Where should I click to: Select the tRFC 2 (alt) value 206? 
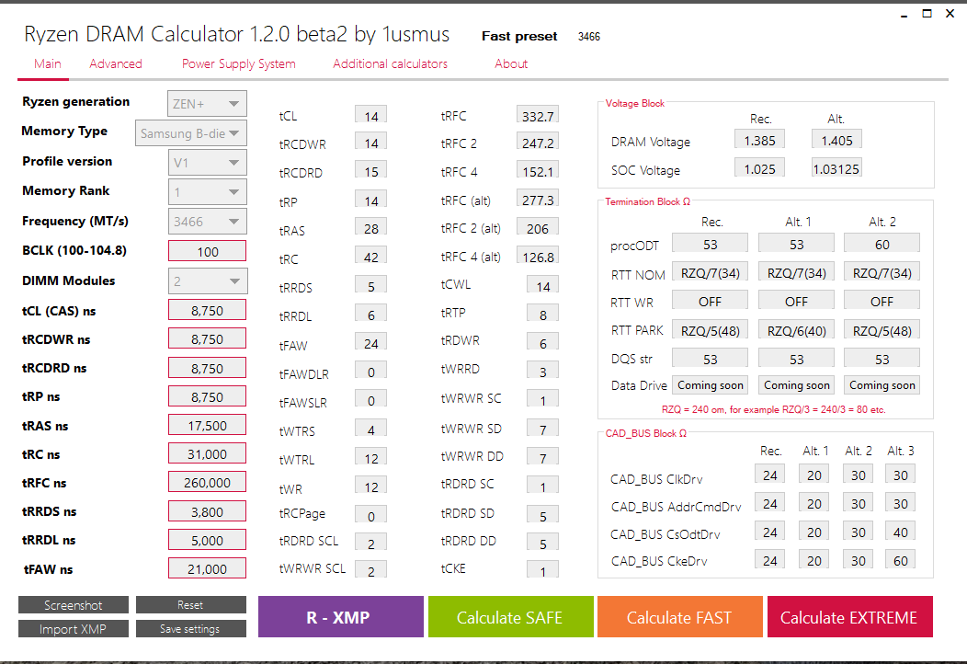pyautogui.click(x=538, y=228)
